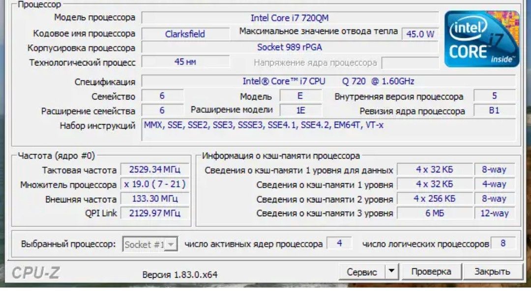Click the Intel Core i7 inside logo

tap(481, 39)
